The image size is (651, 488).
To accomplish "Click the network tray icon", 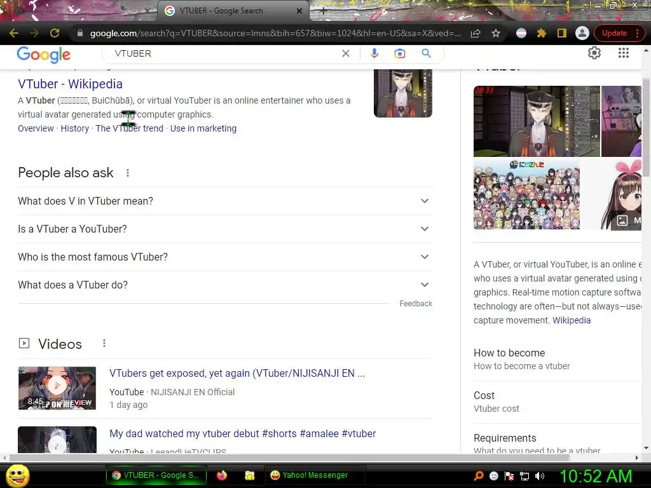I will point(524,476).
